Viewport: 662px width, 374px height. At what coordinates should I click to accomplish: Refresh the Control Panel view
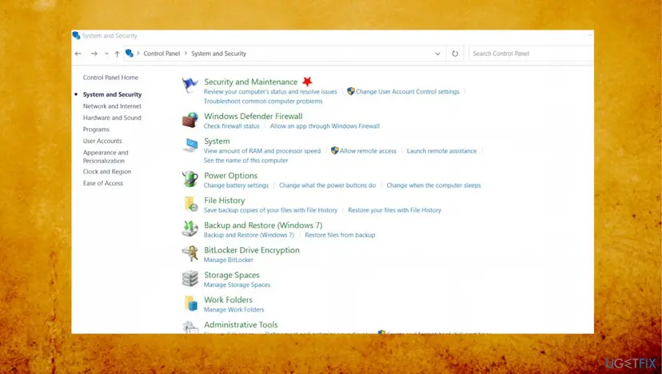pyautogui.click(x=455, y=54)
